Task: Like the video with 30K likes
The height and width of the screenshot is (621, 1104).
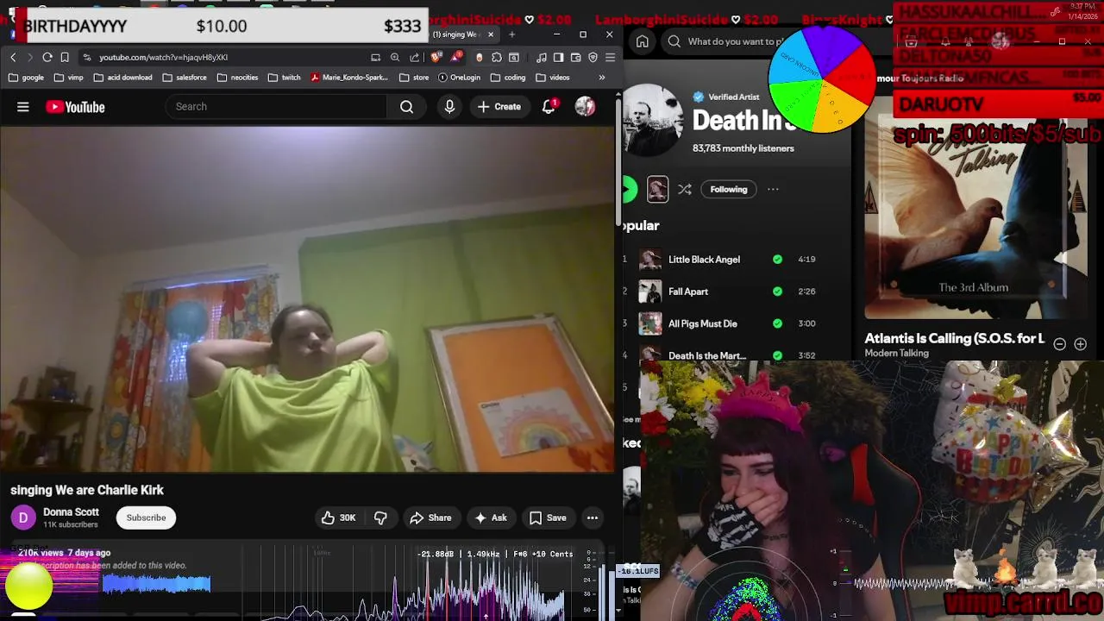Action: 338,517
